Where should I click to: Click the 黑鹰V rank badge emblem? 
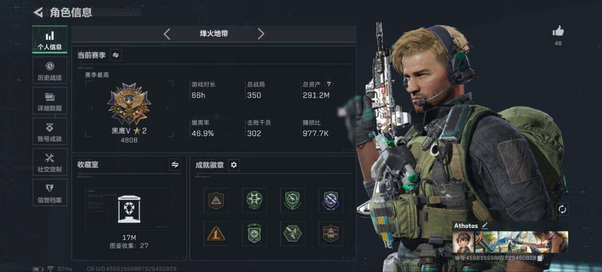point(129,104)
